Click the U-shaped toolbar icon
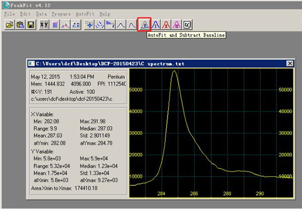Viewport: 302px width, 209px height. (188, 24)
